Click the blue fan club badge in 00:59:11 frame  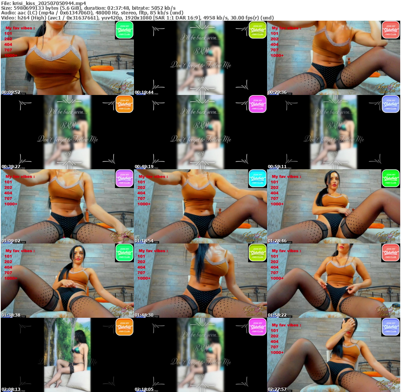tap(391, 104)
